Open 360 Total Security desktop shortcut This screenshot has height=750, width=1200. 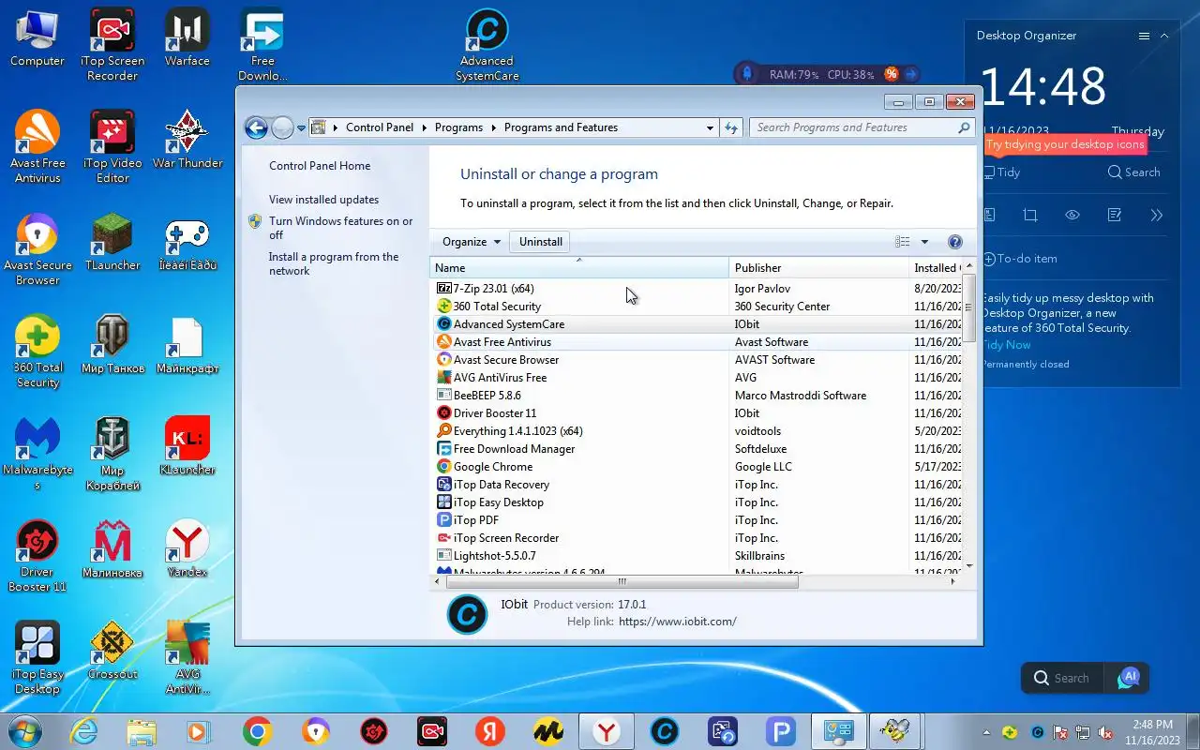37,352
